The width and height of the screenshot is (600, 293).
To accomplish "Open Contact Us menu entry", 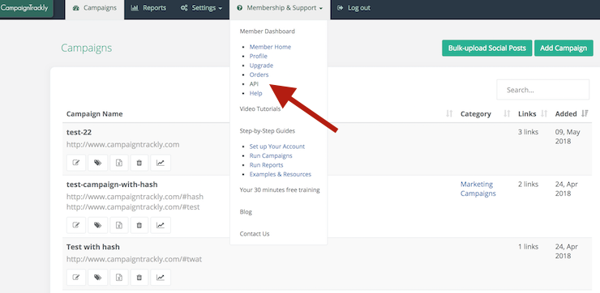I will (x=255, y=234).
